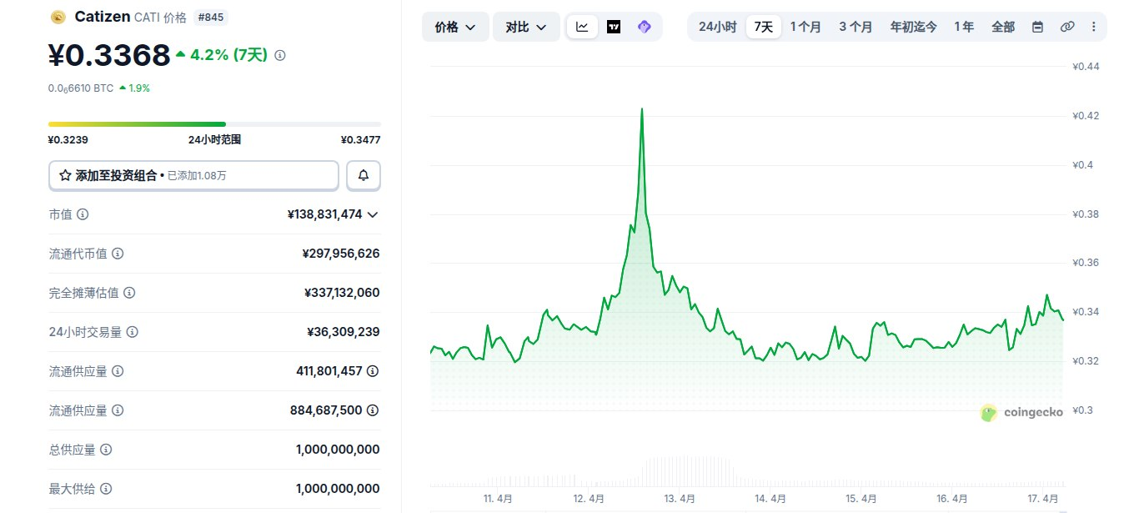This screenshot has height=513, width=1134.
Task: Select the 24小时 time range
Action: click(717, 27)
